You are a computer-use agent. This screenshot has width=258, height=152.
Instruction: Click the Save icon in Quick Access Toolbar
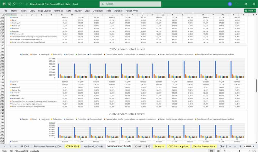9,4
